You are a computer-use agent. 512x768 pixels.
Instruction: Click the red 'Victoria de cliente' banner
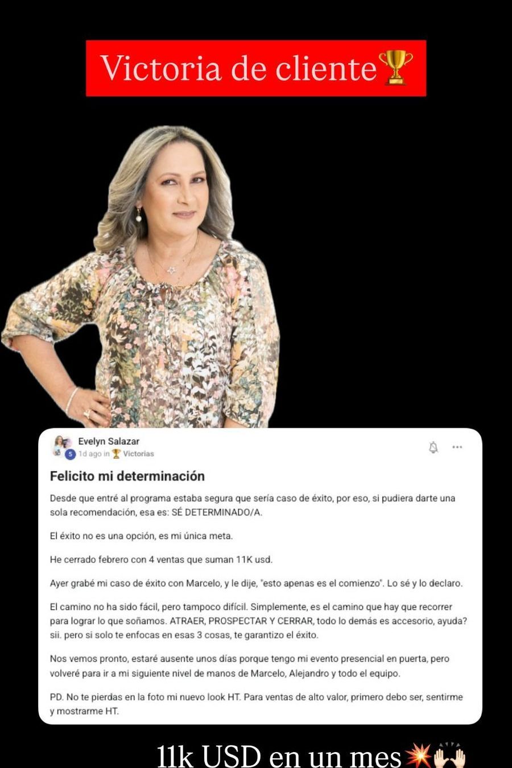256,68
